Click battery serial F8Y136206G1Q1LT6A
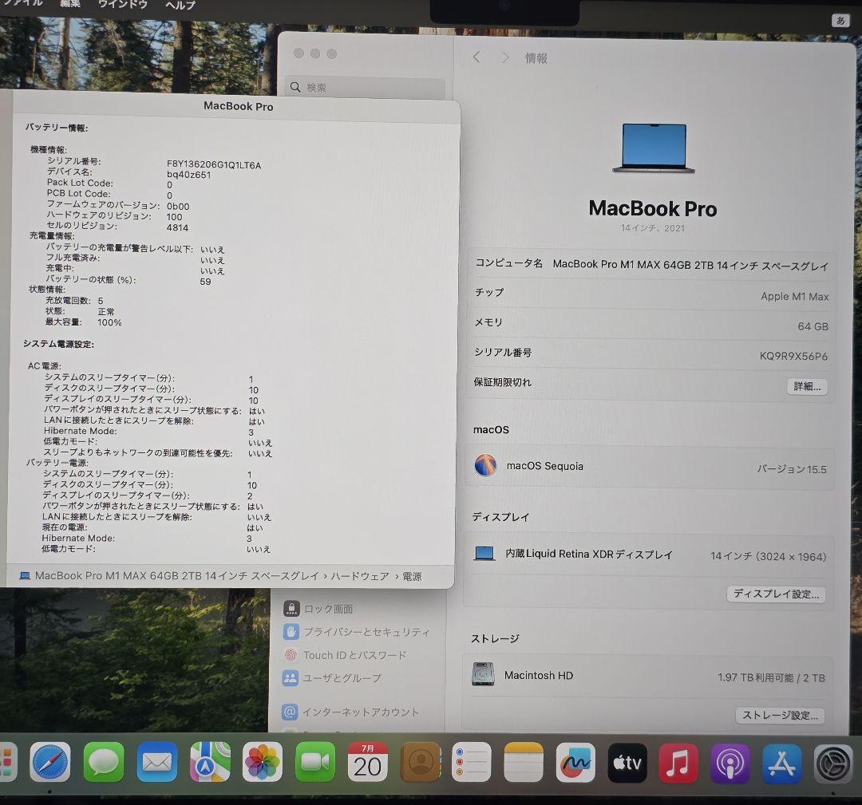 [x=214, y=165]
